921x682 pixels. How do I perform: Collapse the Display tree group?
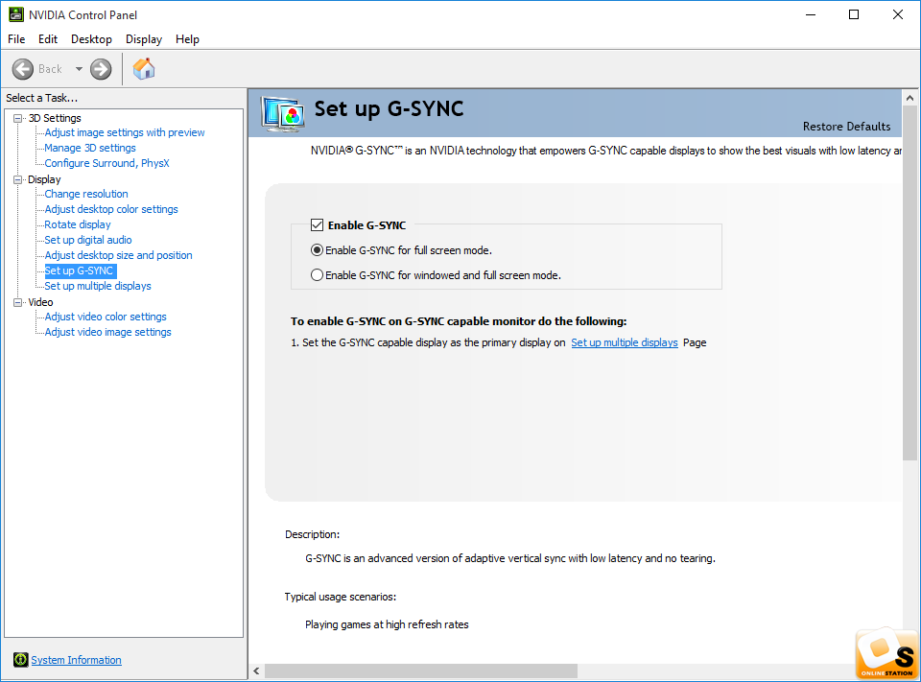tap(17, 179)
